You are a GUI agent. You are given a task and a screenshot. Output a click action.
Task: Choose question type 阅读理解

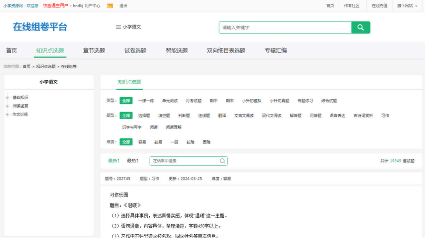click(x=174, y=127)
